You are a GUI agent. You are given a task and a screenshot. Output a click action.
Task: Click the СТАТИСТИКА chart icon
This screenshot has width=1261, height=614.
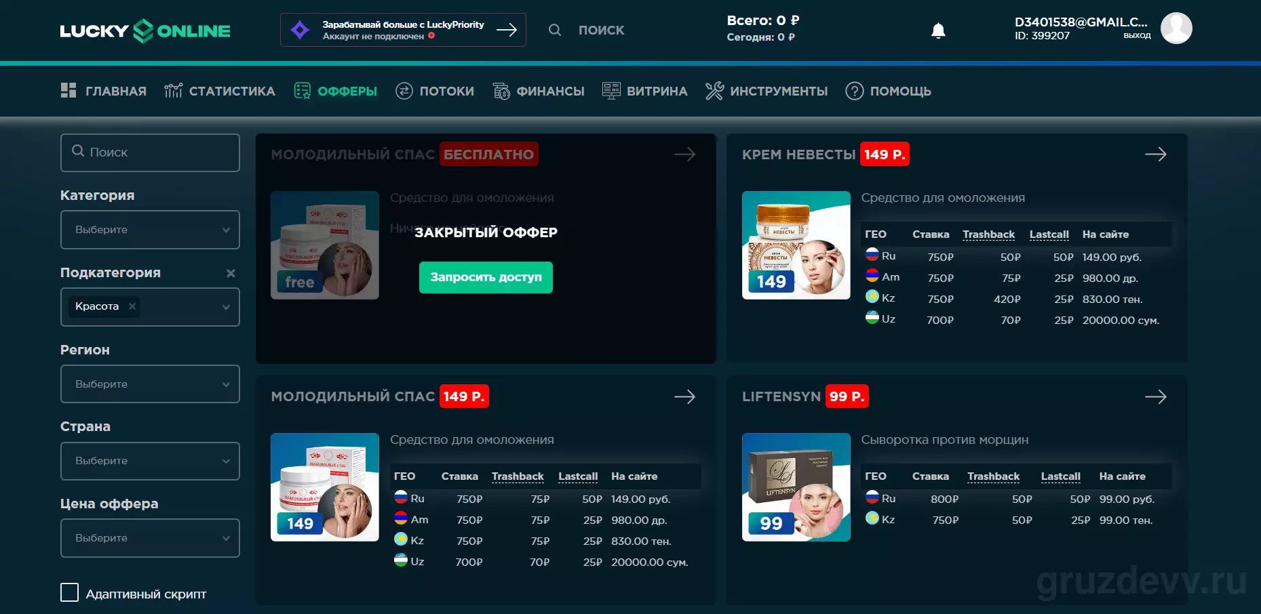coord(173,90)
